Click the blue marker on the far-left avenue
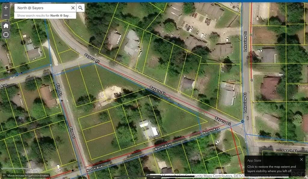 17,74
